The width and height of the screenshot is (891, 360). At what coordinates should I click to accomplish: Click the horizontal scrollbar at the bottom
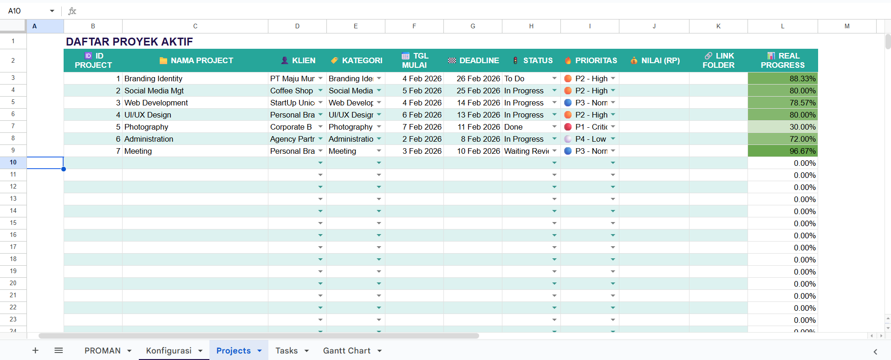click(259, 335)
